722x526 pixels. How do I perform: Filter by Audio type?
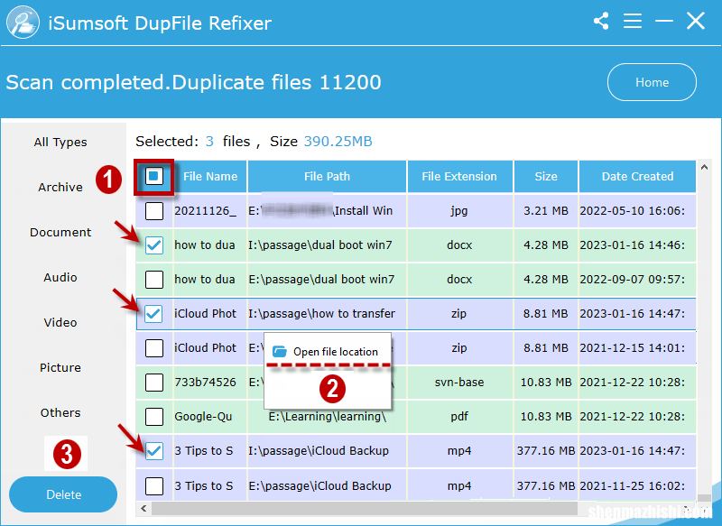point(60,278)
